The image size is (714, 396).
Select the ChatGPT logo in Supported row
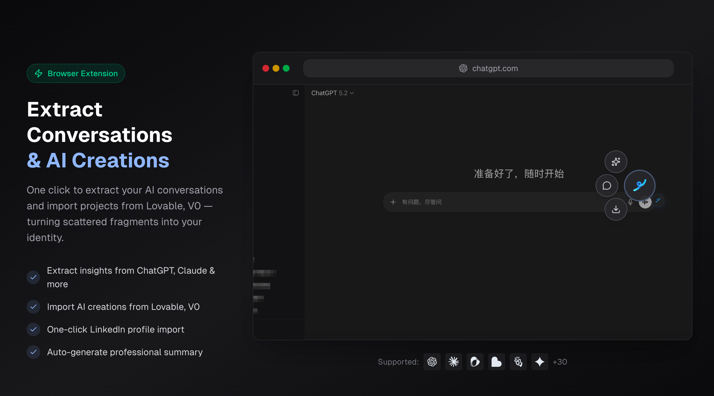pos(432,362)
